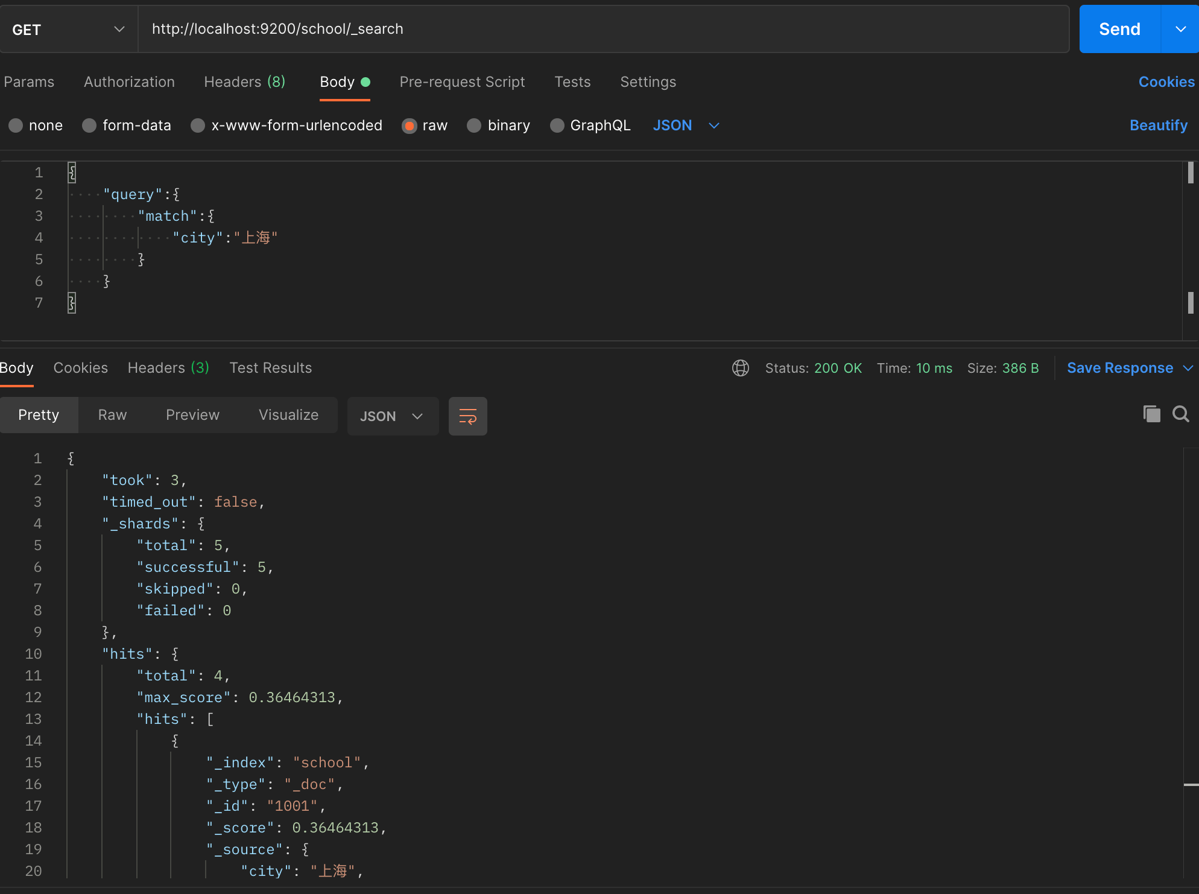
Task: Beautify the request body
Action: tap(1159, 125)
